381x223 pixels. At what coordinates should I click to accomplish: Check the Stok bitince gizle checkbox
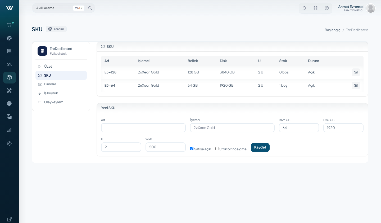[x=217, y=149]
